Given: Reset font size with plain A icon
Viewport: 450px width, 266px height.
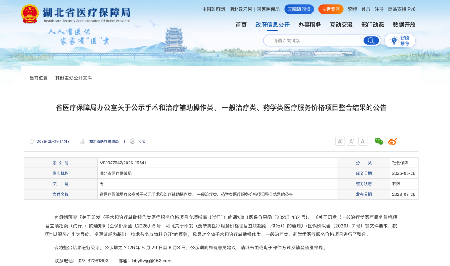Looking at the screenshot, I should [x=363, y=141].
